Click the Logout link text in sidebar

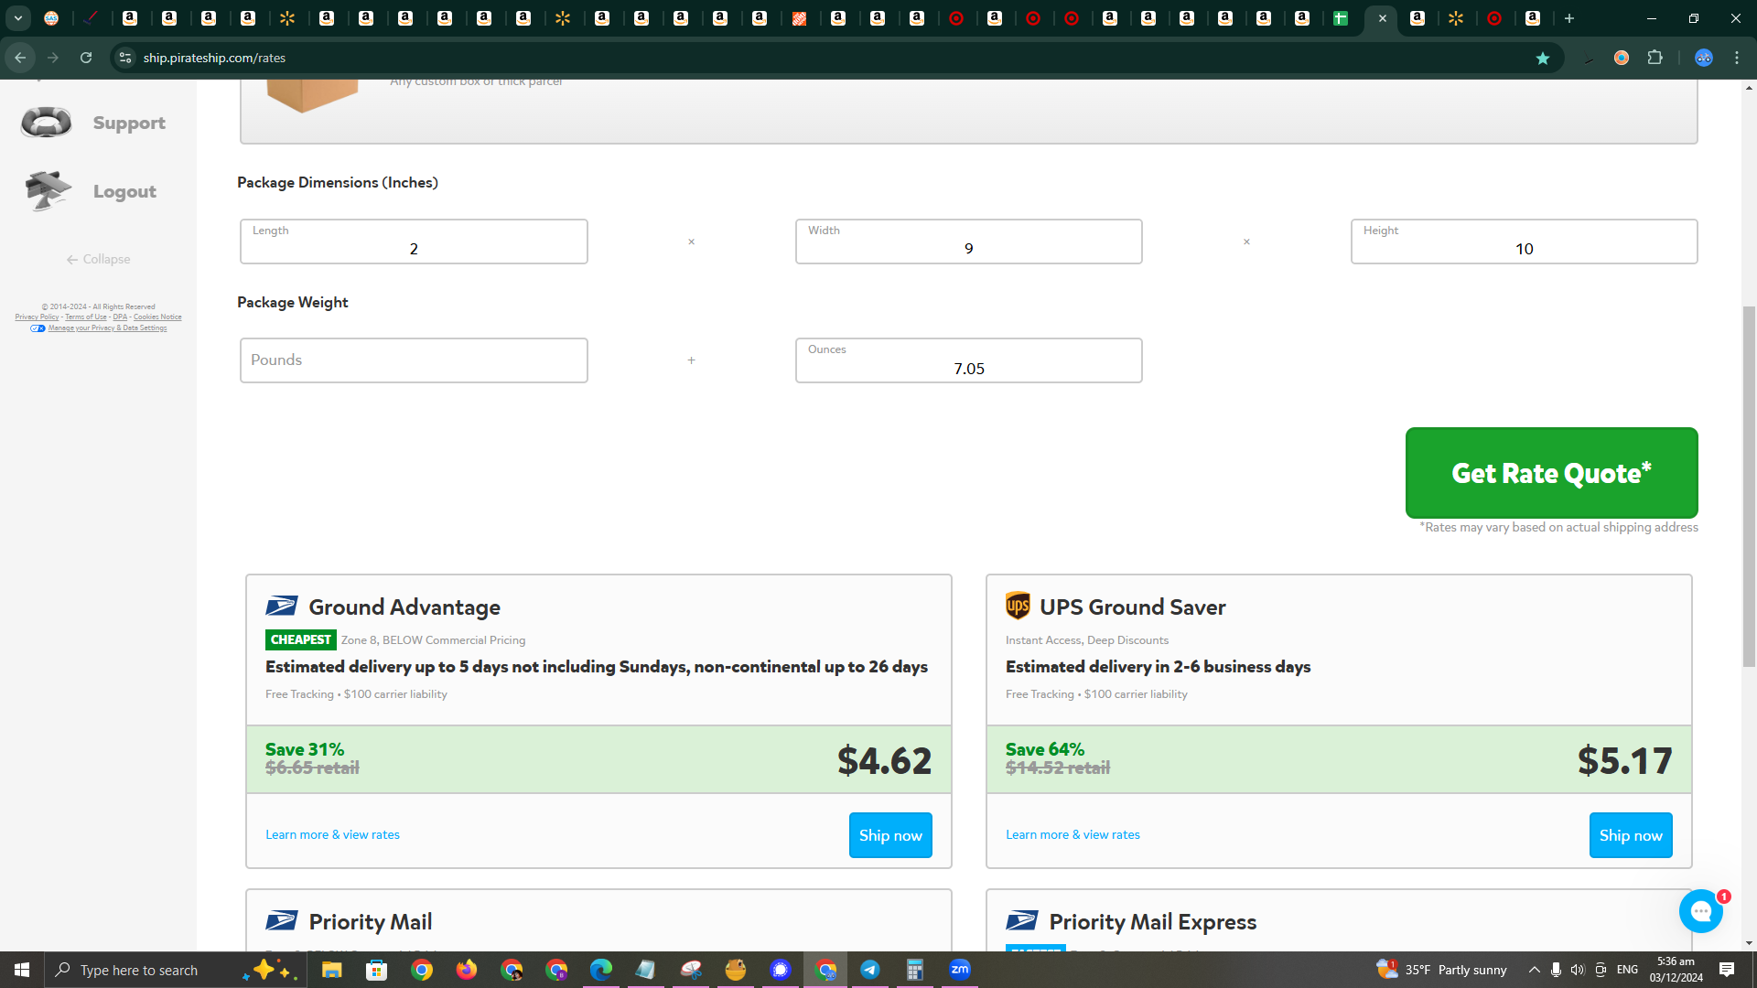pyautogui.click(x=124, y=191)
